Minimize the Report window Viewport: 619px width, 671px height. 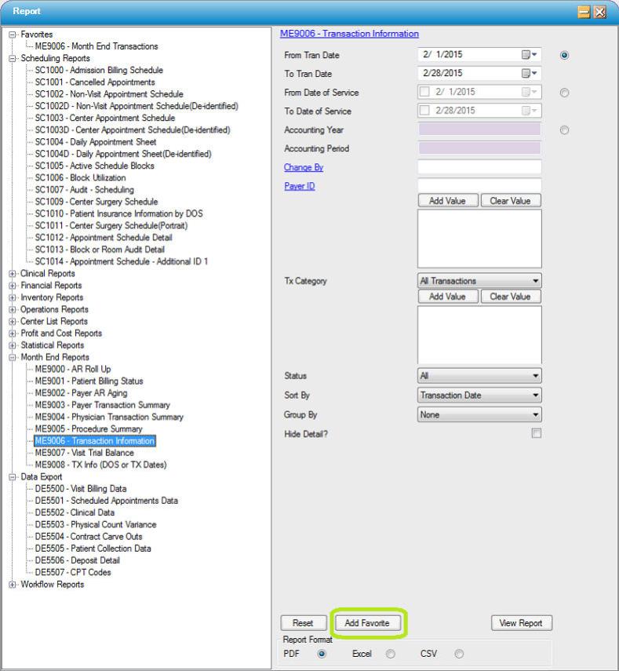pos(584,12)
